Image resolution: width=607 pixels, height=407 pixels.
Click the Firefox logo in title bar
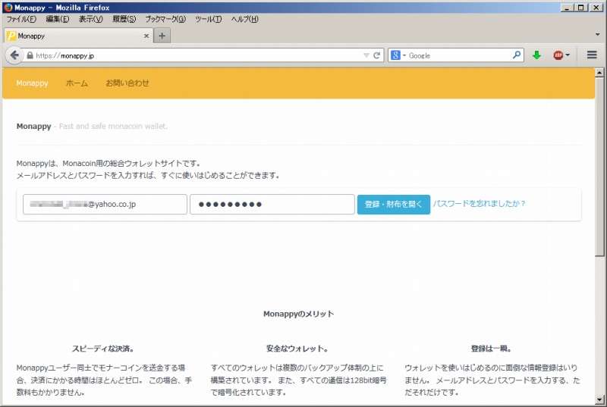coord(8,8)
